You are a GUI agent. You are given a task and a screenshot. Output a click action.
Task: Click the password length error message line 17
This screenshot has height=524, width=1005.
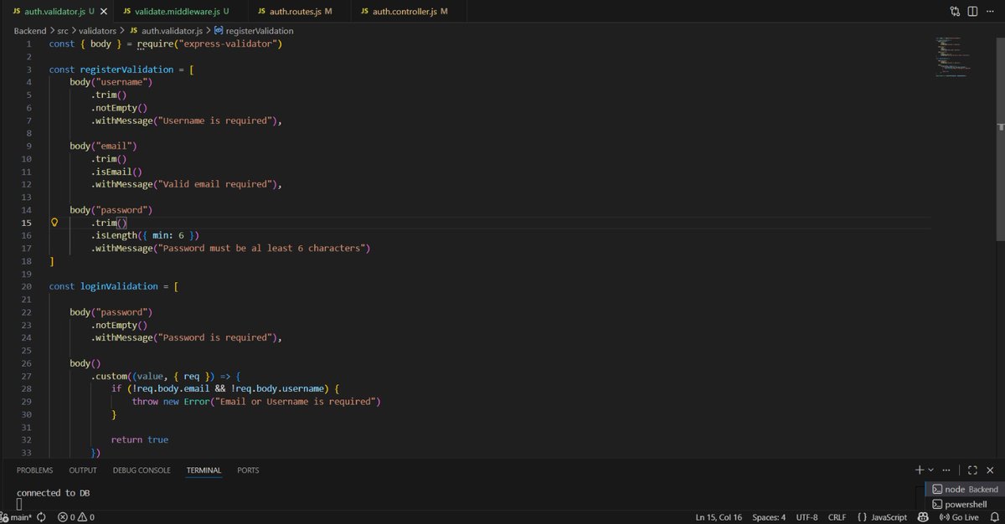(260, 248)
